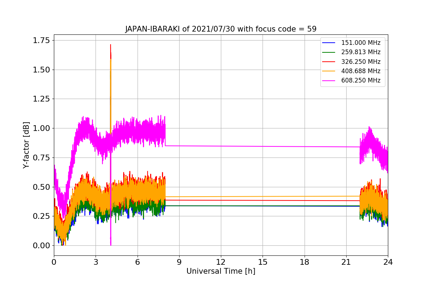Click the 1.50 y-axis tick label
Image resolution: width=431 pixels, height=287 pixels.
(42, 70)
